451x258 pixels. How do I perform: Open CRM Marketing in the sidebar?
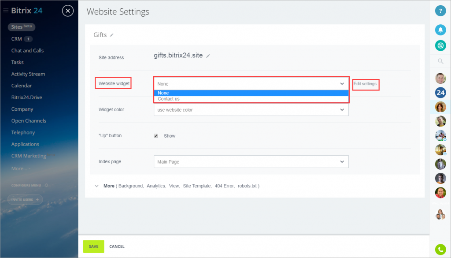pos(29,156)
